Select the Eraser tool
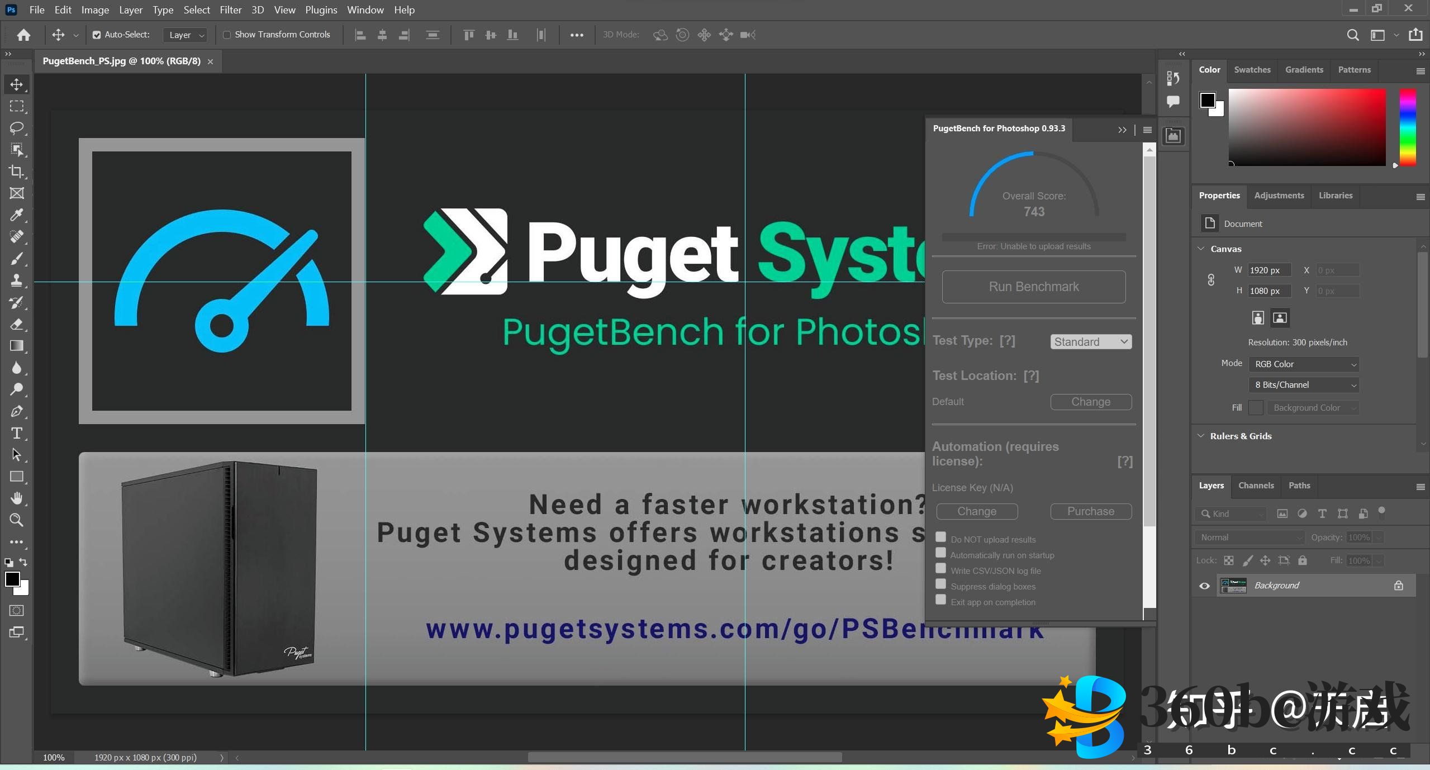This screenshot has height=770, width=1430. [x=16, y=324]
